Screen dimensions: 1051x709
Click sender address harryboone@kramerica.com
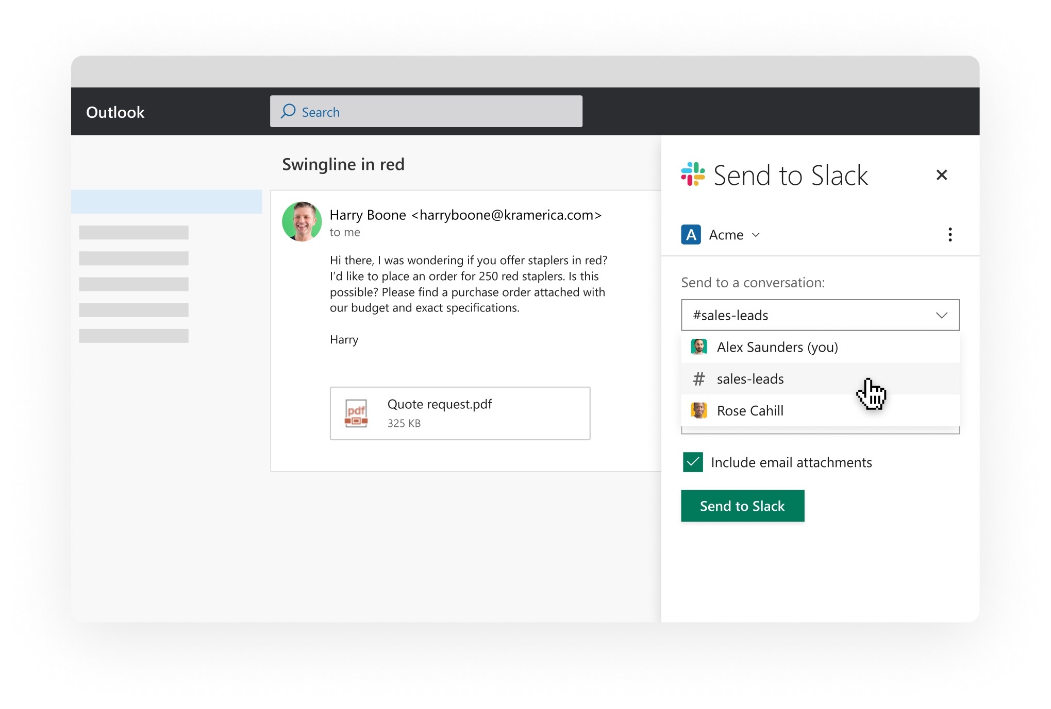point(507,215)
